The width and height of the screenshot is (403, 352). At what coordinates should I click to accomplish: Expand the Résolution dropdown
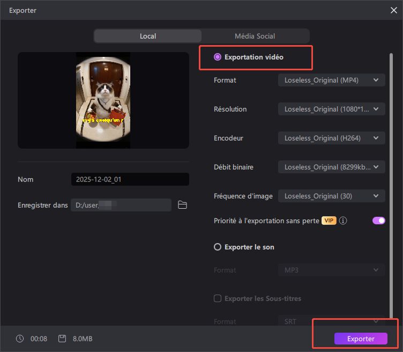331,109
